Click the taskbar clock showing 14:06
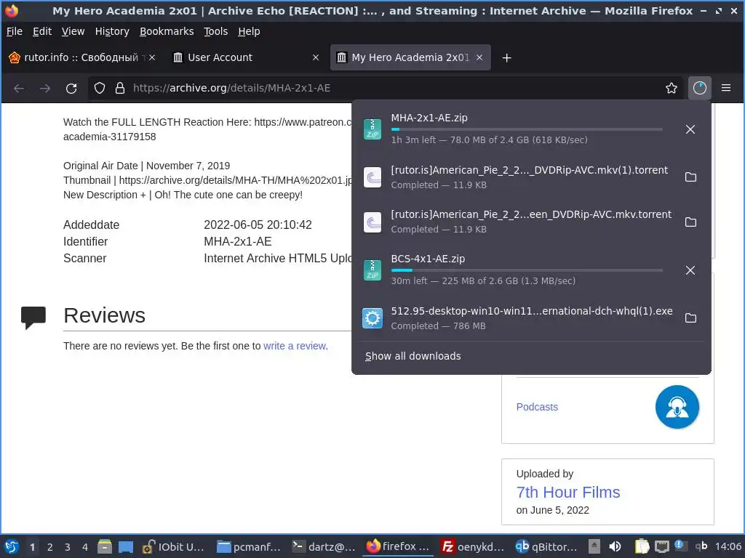The image size is (745, 558). coord(728,546)
